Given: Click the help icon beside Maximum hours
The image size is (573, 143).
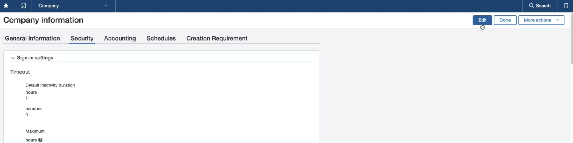Looking at the screenshot, I should (40, 140).
